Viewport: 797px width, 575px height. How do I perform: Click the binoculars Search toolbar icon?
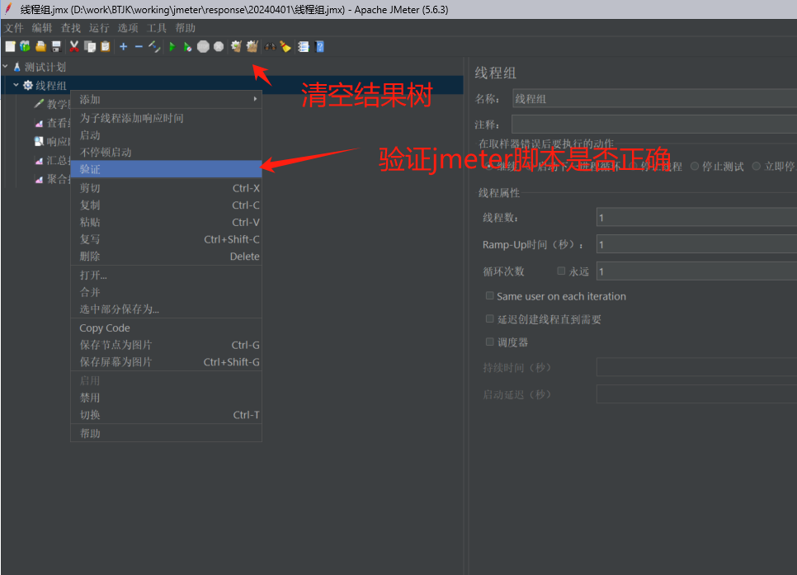coord(269,47)
